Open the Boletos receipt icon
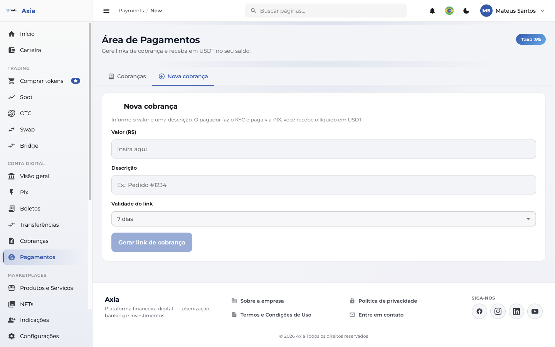This screenshot has width=555, height=347. pos(12,209)
